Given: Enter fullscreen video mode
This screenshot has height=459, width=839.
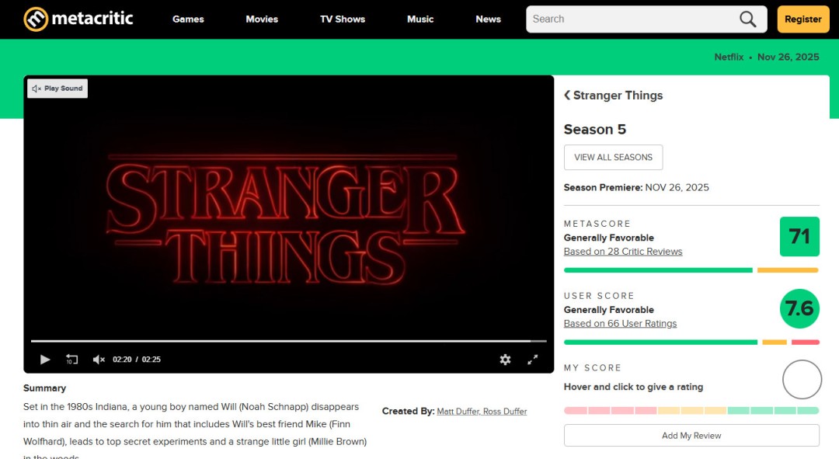Looking at the screenshot, I should pos(533,359).
